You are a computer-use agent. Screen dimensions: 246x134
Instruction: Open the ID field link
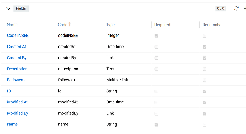click(9, 91)
